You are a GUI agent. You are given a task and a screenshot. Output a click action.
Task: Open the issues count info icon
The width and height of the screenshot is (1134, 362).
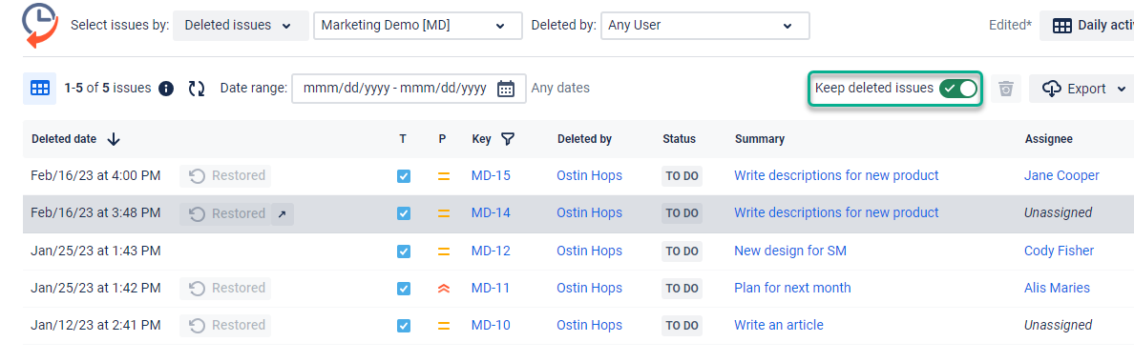(166, 89)
